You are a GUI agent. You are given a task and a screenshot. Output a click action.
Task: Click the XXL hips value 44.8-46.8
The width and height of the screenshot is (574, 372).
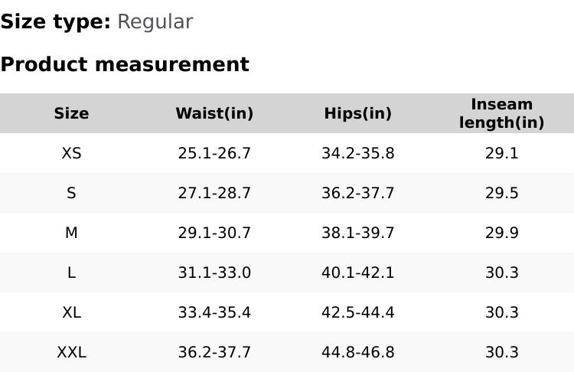coord(357,352)
